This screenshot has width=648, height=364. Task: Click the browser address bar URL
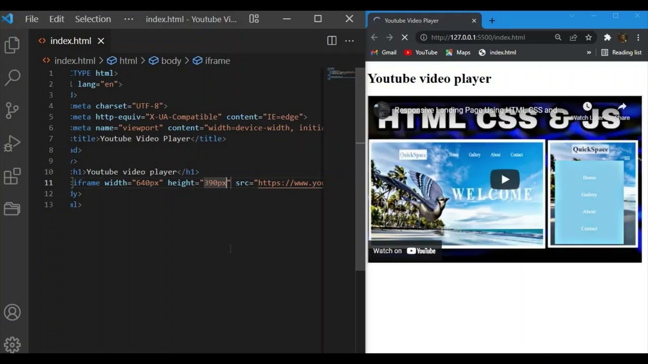(x=478, y=37)
